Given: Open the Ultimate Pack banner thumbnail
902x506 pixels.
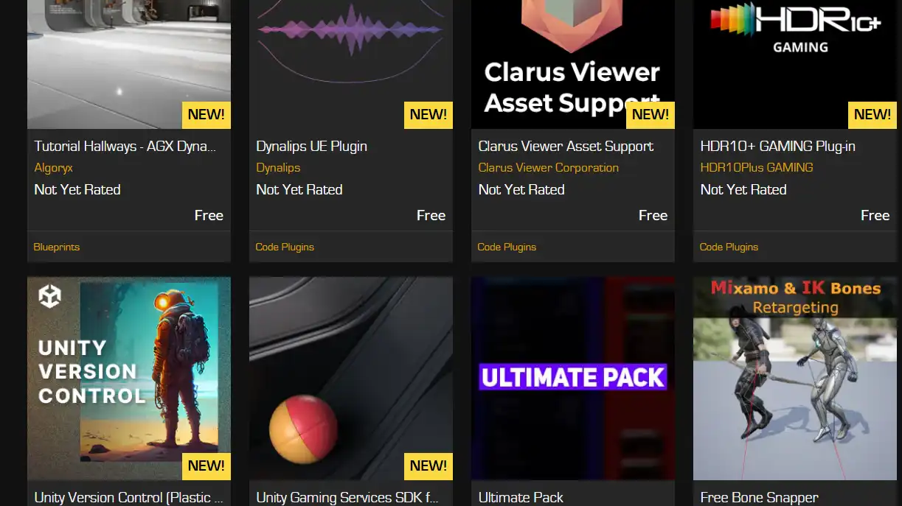Looking at the screenshot, I should click(x=573, y=379).
